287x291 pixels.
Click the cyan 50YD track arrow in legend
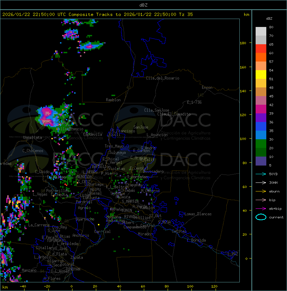[261, 174]
